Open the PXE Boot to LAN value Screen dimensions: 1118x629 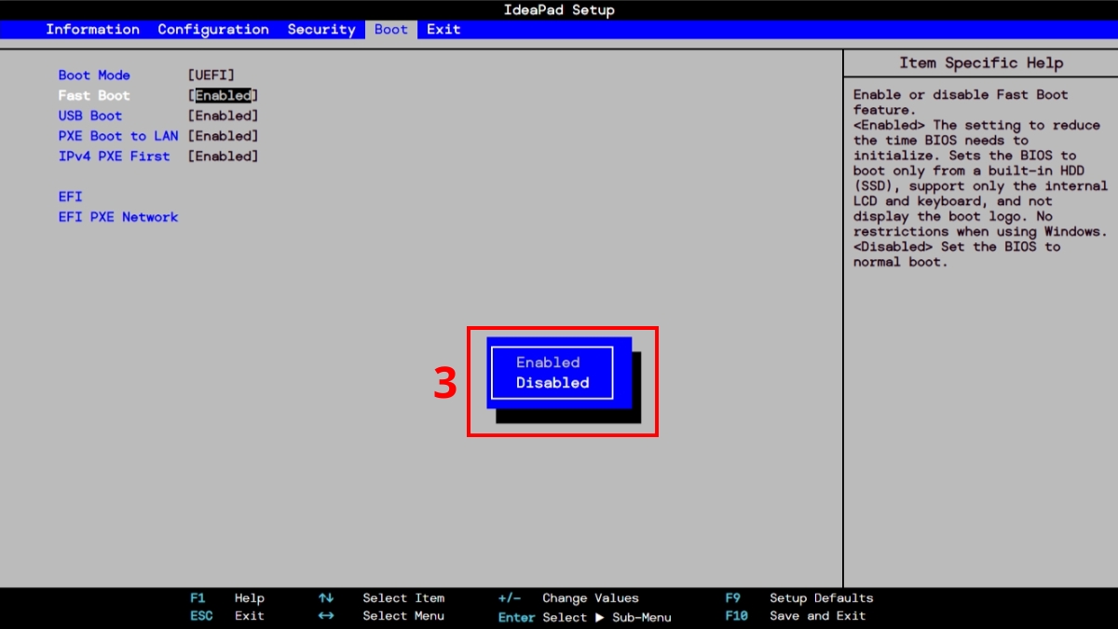(x=223, y=136)
